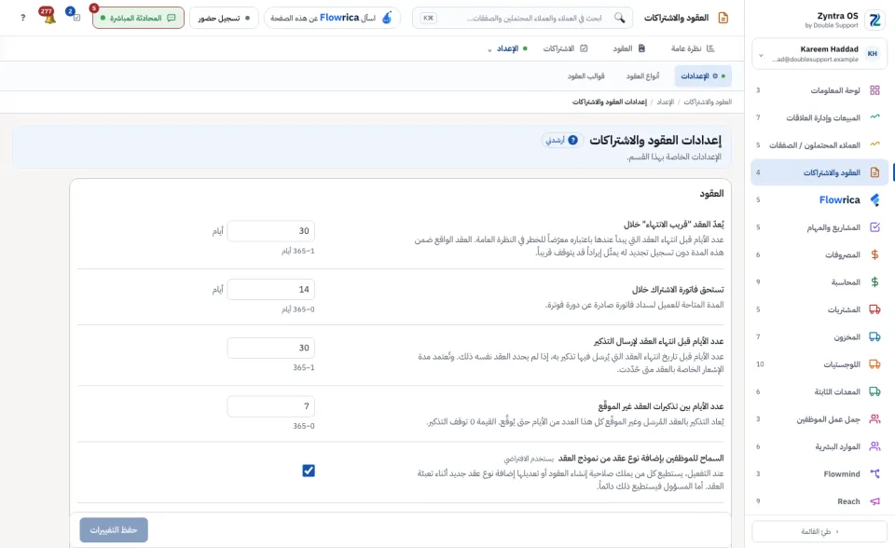The height and width of the screenshot is (548, 895).
Task: Expand the الإعداد tab dropdown chevron
Action: point(489,49)
